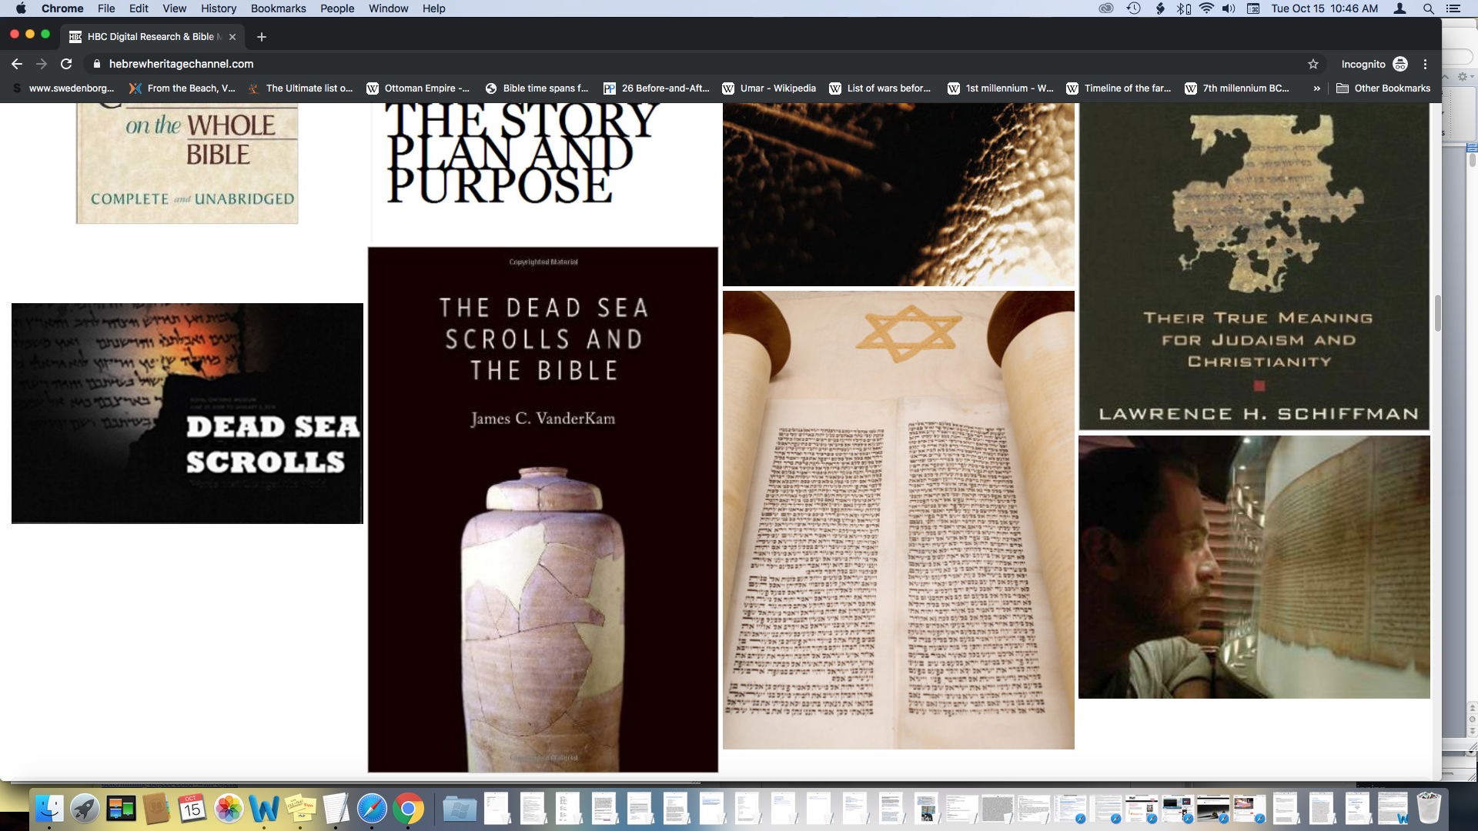Open Time Machine menu bar icon
Viewport: 1478px width, 831px height.
coord(1134,8)
